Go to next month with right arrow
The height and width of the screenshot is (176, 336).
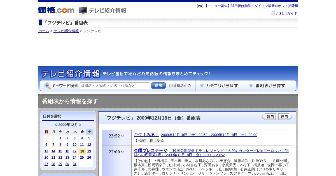(x=80, y=125)
